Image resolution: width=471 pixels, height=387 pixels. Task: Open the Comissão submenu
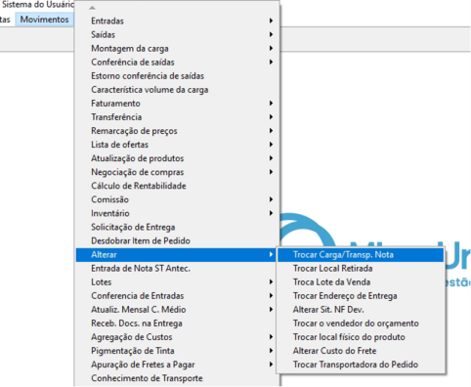pos(178,199)
